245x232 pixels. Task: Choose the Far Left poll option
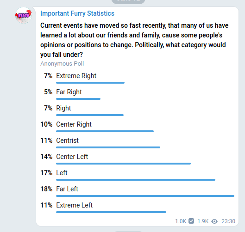click(138, 191)
